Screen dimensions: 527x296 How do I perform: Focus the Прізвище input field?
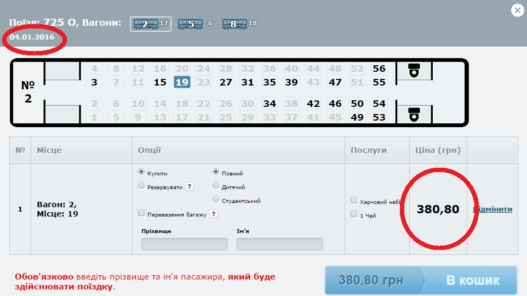pyautogui.click(x=185, y=244)
